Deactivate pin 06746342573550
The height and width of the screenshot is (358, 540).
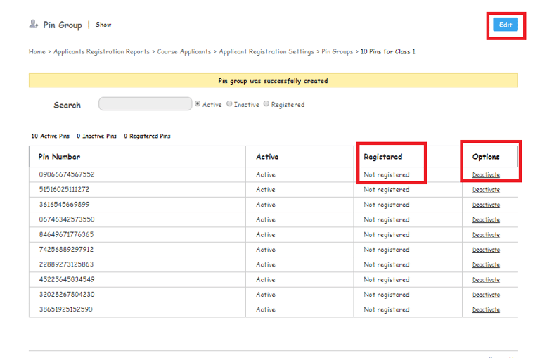point(486,220)
